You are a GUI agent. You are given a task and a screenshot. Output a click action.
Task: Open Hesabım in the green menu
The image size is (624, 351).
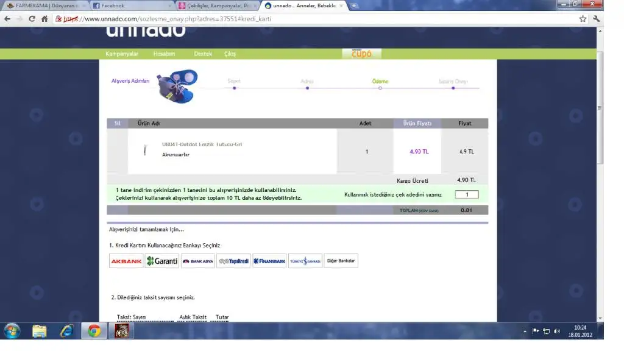tap(164, 54)
